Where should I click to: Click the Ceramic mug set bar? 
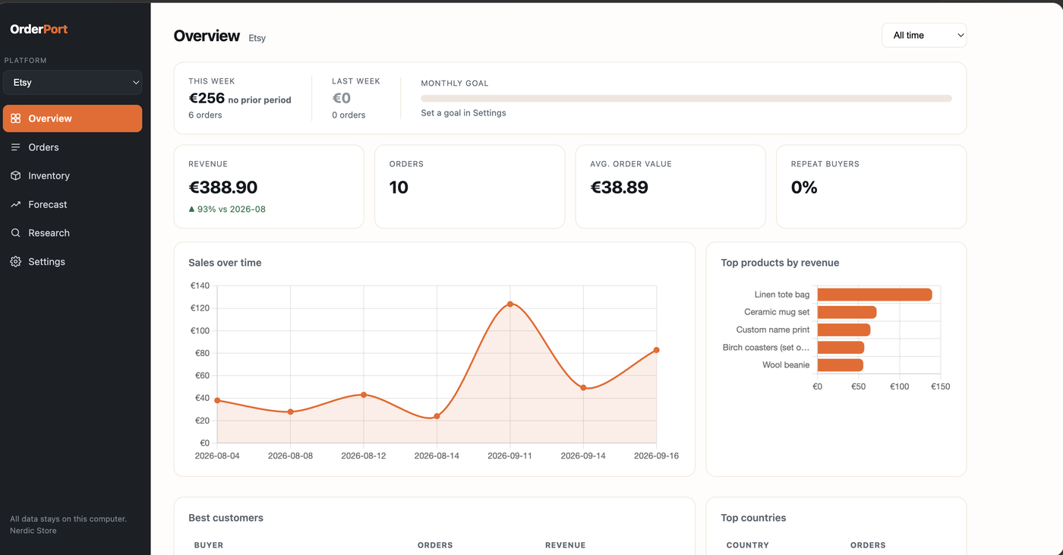point(847,312)
